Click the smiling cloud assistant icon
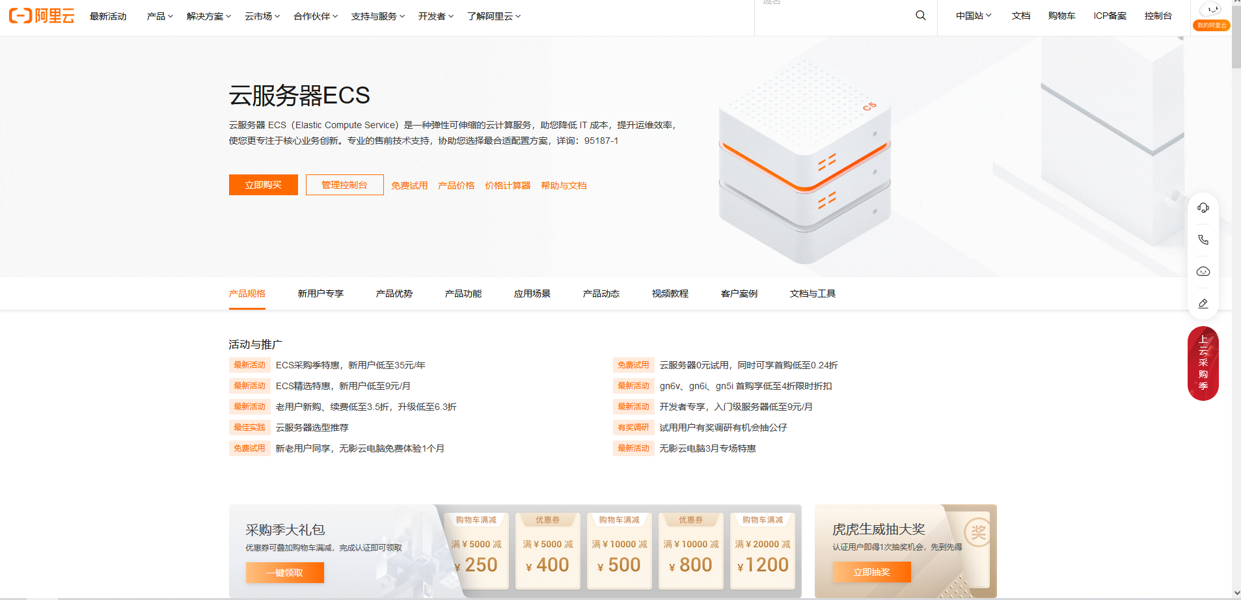Viewport: 1241px width, 600px height. tap(1203, 271)
